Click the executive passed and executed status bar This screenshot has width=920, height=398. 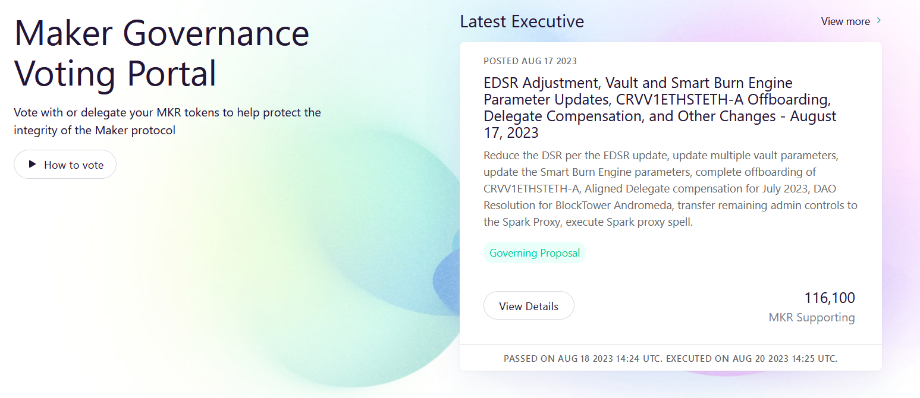(670, 358)
